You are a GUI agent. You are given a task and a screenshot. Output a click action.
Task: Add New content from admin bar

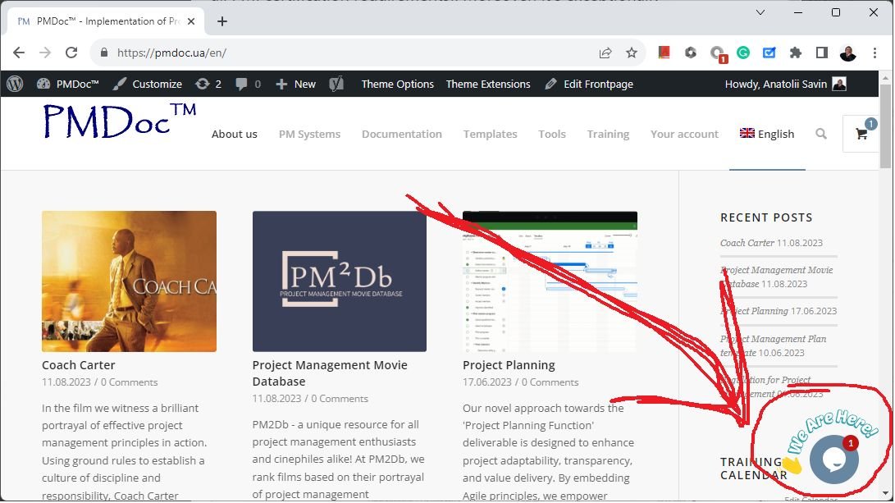tap(295, 84)
